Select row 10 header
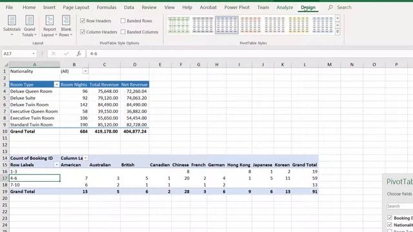Image resolution: width=413 pixels, height=232 pixels. 5,131
